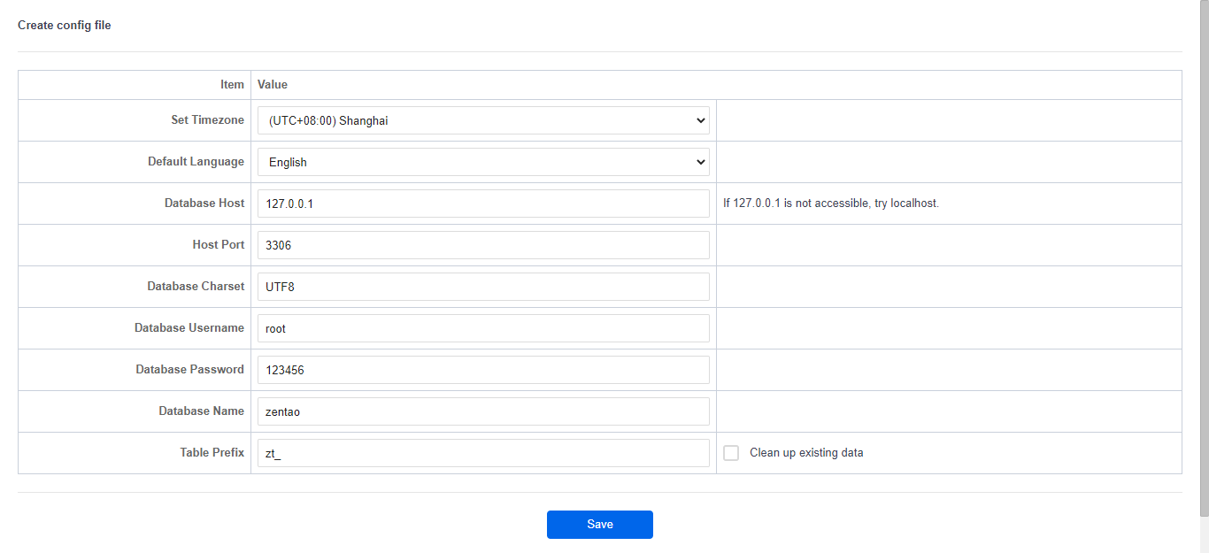The height and width of the screenshot is (553, 1209).
Task: Select the Database Charset UTF8 field
Action: click(x=483, y=287)
